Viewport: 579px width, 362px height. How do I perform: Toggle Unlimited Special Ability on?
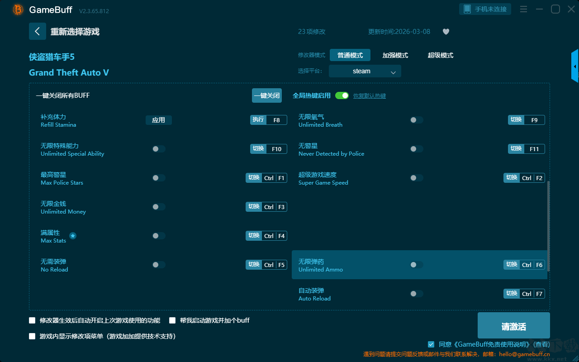(x=159, y=149)
